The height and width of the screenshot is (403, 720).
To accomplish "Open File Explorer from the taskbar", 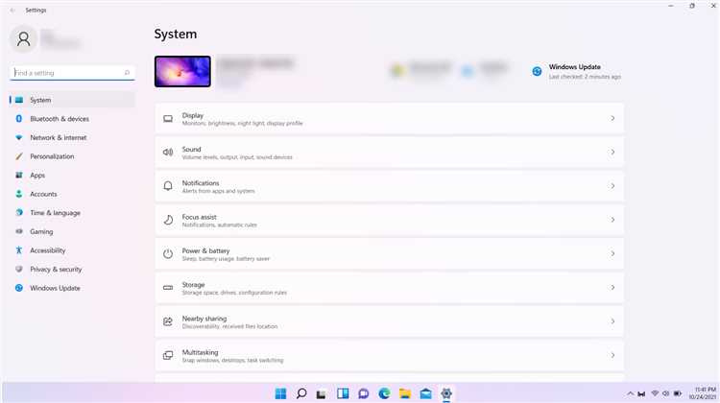I will pos(405,393).
